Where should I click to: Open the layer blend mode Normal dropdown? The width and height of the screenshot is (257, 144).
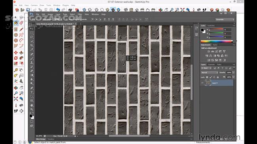[210, 72]
